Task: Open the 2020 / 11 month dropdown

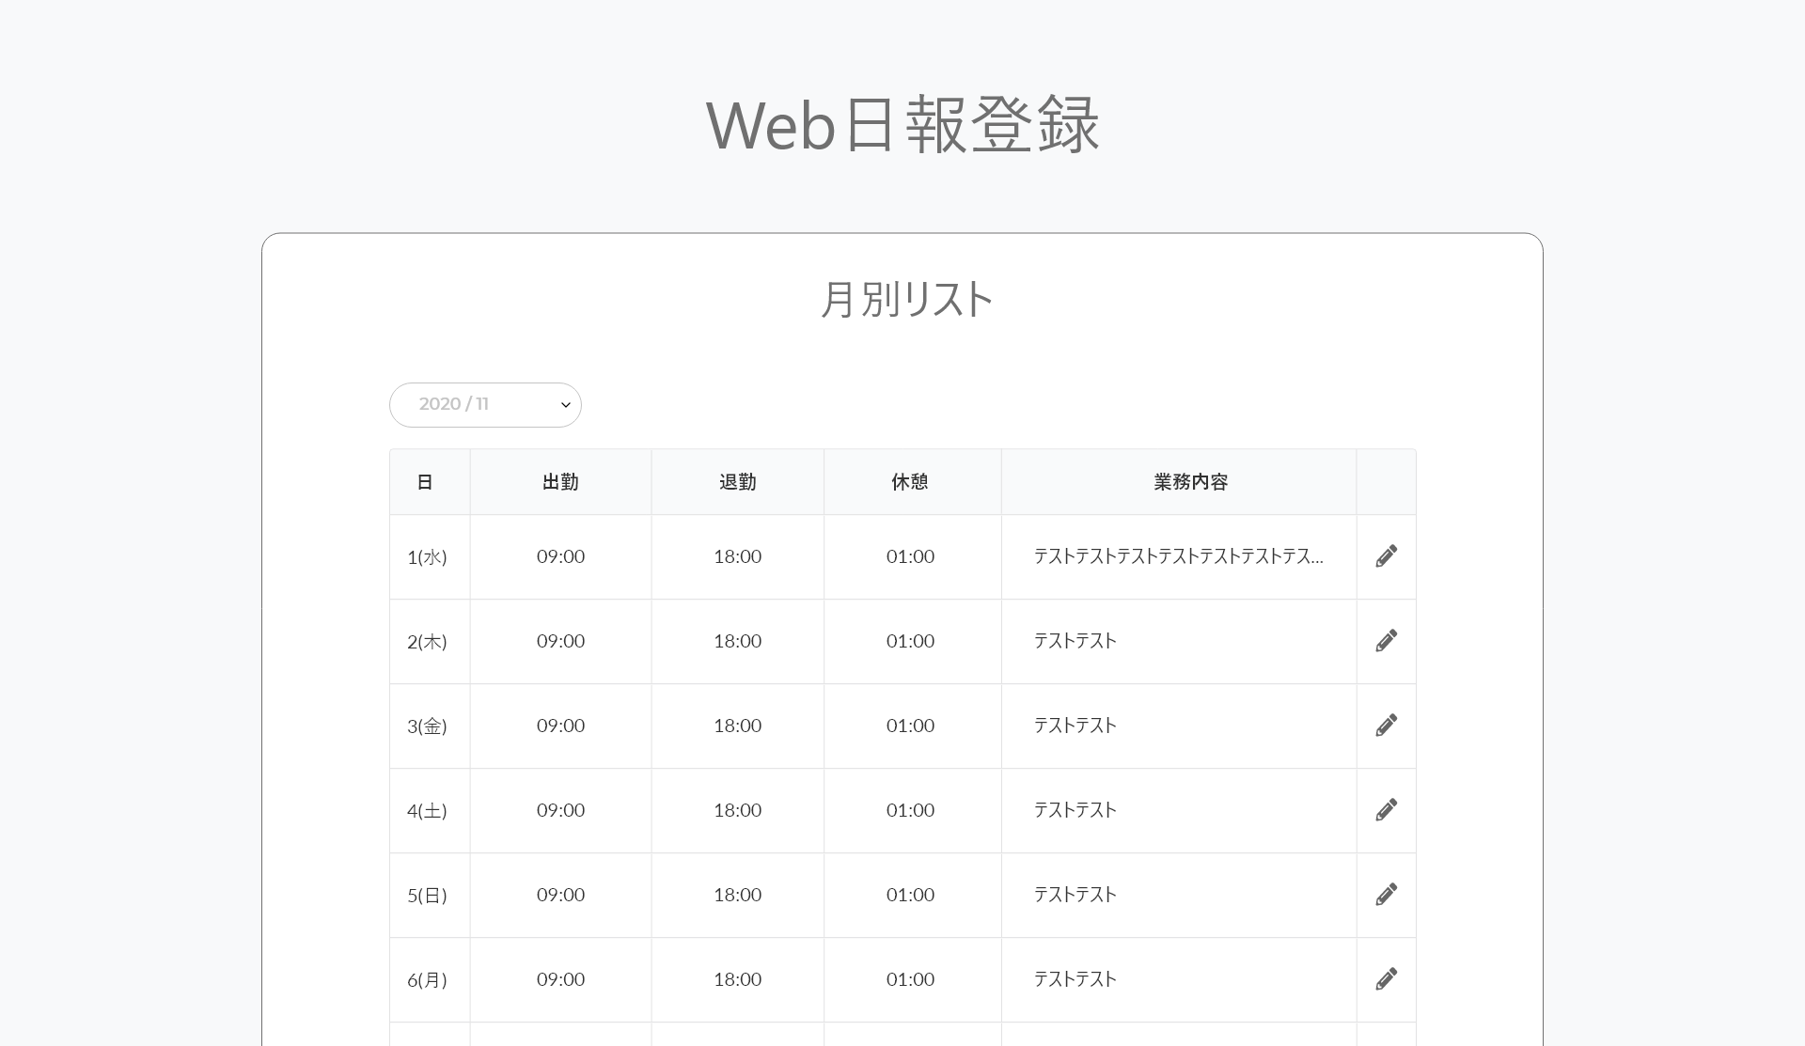Action: [485, 405]
